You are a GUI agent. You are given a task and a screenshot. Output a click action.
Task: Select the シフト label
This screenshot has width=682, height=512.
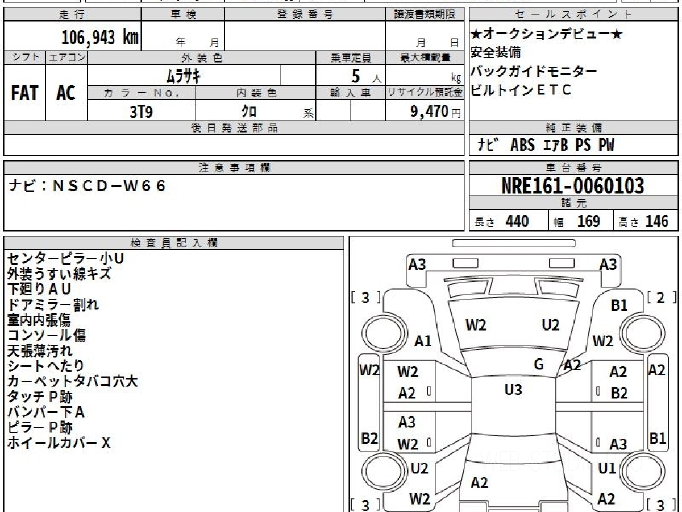tap(24, 57)
